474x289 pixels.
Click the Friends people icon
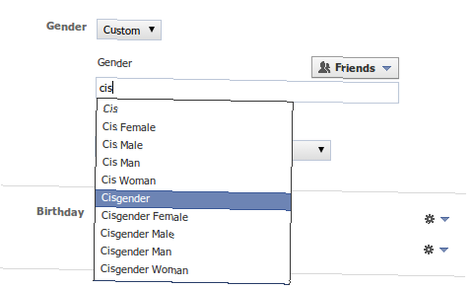[324, 68]
